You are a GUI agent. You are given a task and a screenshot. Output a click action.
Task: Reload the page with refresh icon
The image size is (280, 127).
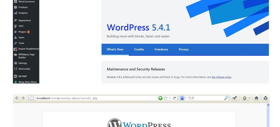tap(174, 98)
